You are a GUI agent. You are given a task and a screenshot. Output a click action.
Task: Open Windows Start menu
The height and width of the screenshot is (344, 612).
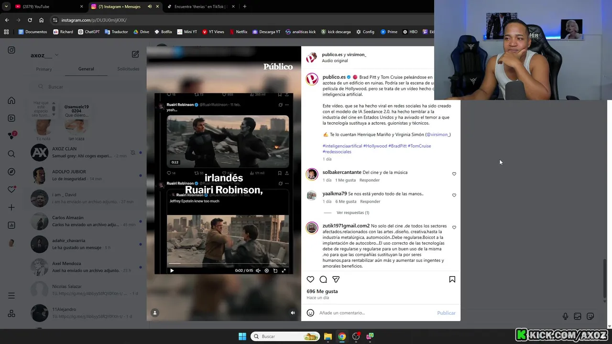(242, 336)
